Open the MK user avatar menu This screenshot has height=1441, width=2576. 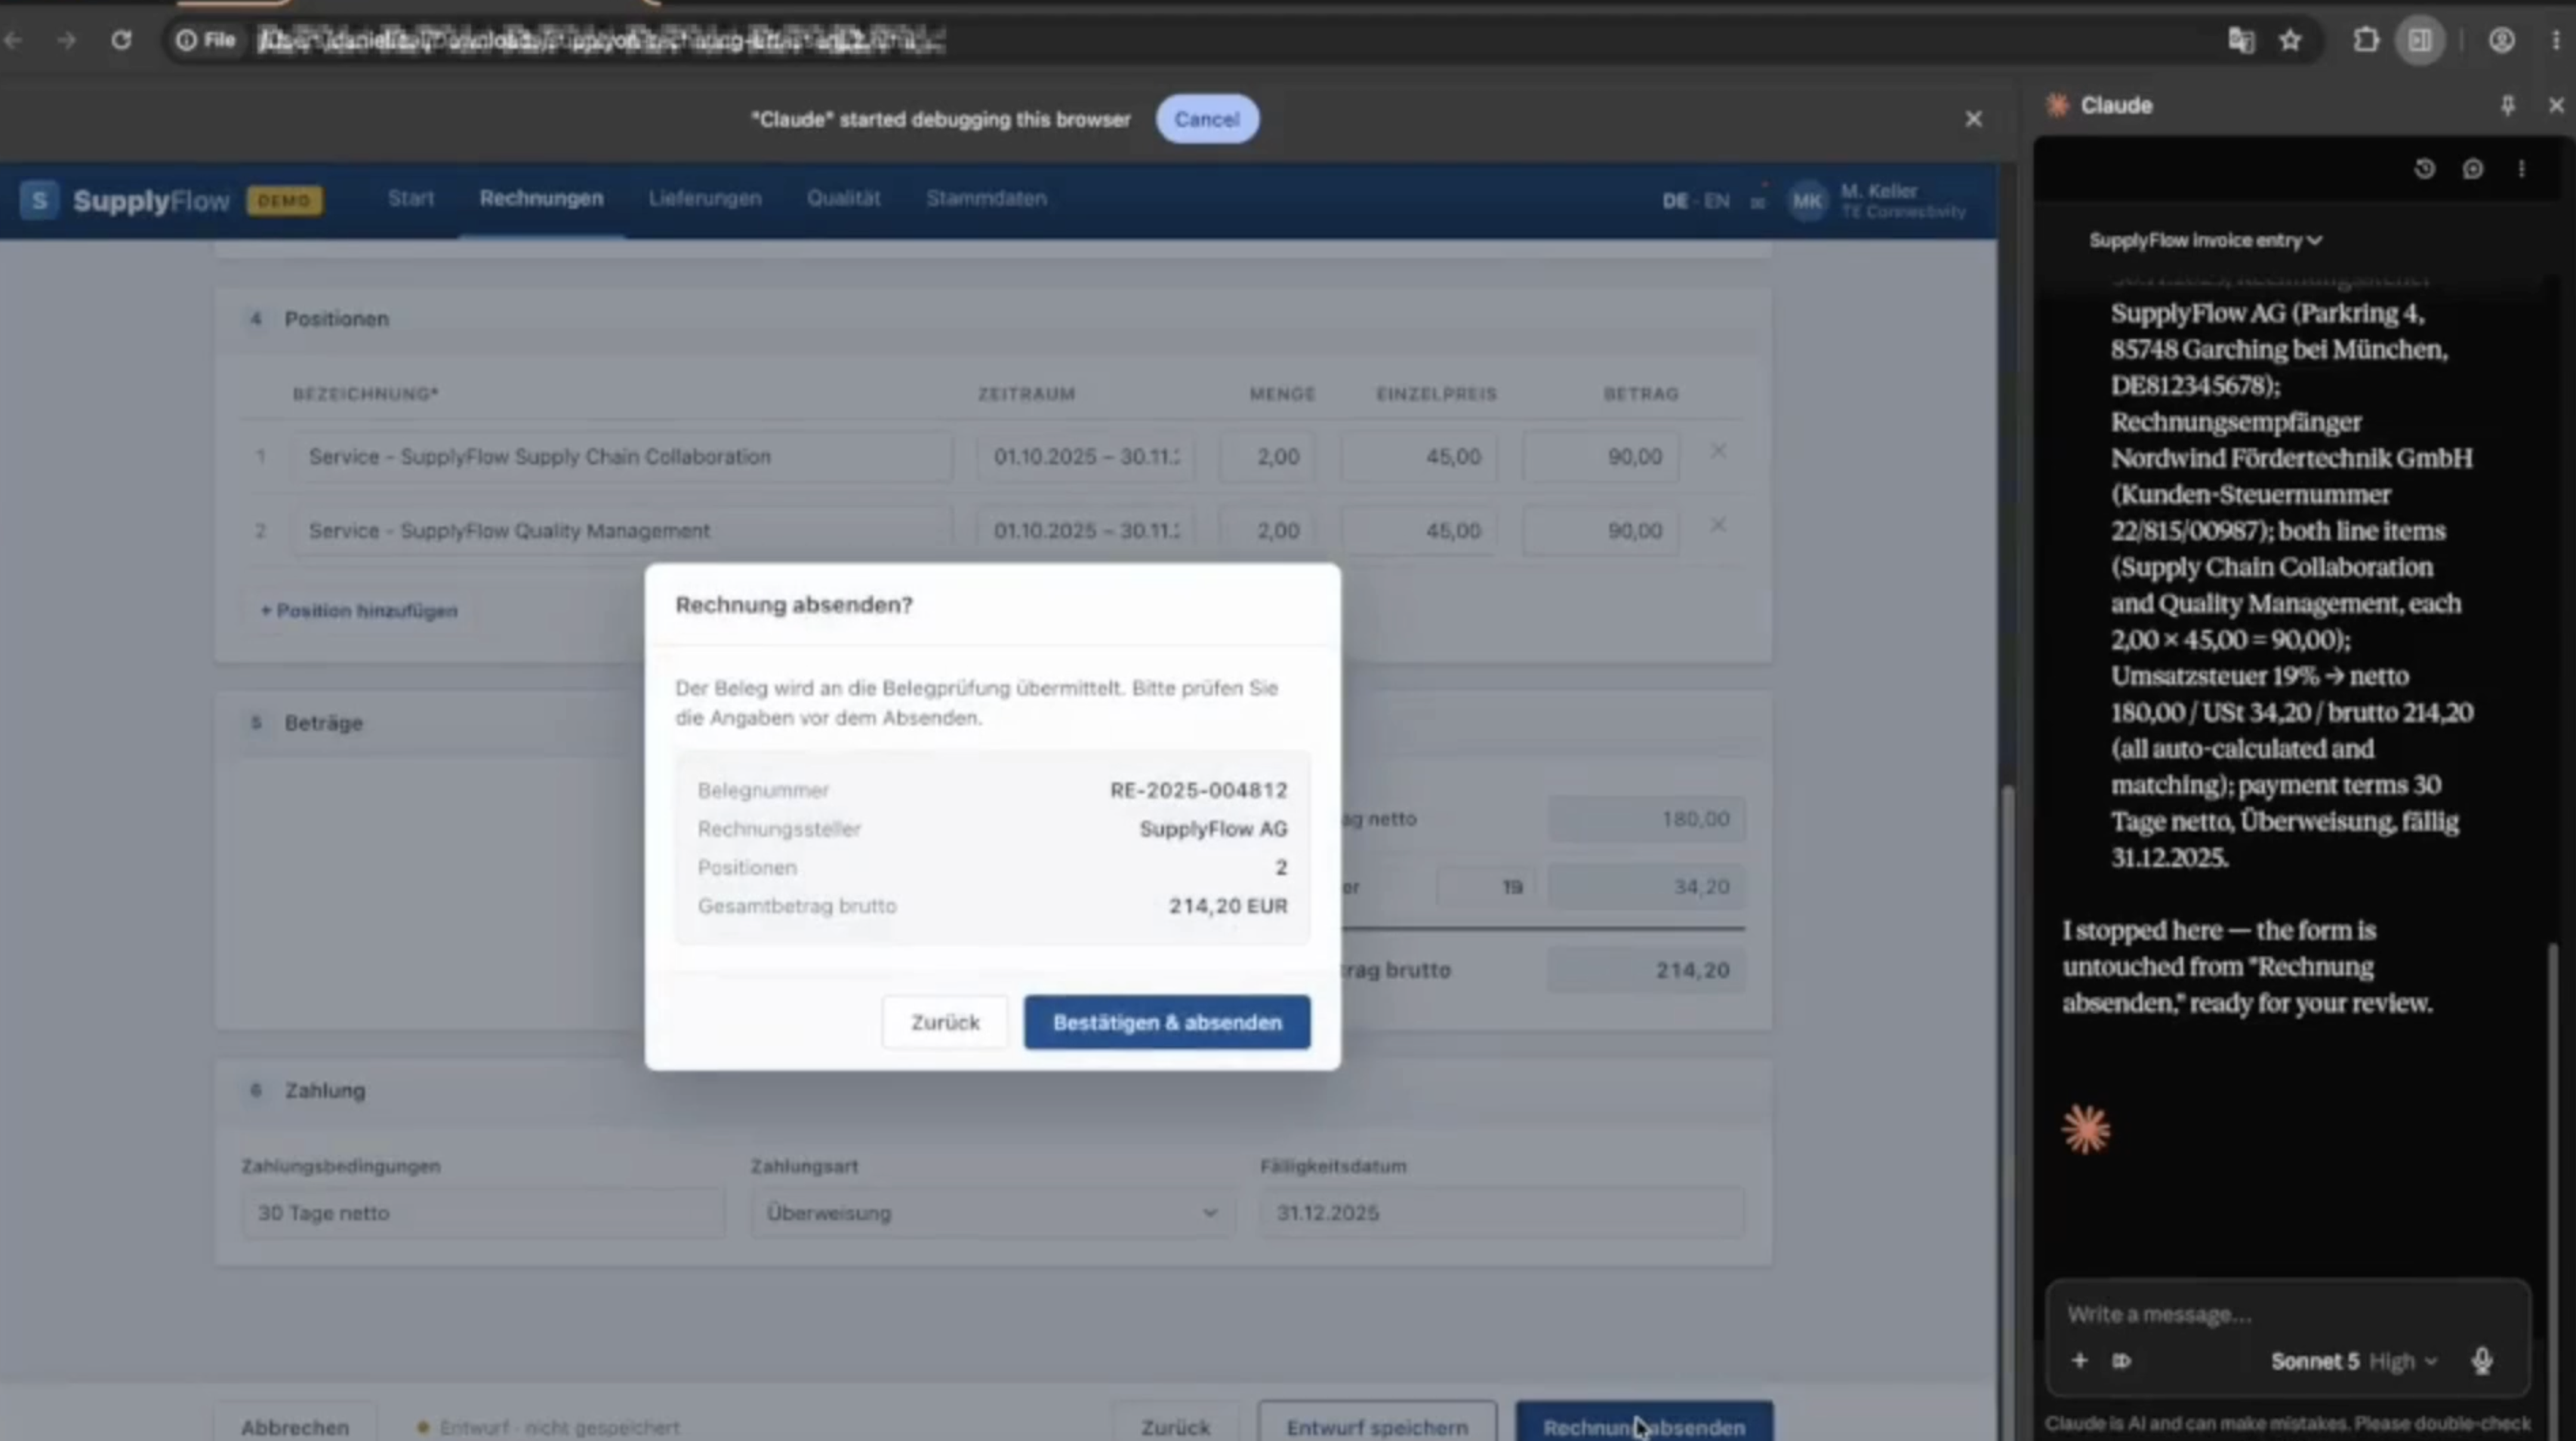coord(1807,201)
